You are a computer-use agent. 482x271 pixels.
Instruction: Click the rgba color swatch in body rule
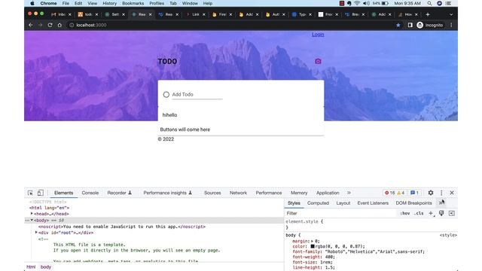tap(313, 246)
